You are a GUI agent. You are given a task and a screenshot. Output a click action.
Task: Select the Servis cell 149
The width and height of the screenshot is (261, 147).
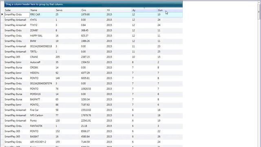pyautogui.click(x=68, y=78)
